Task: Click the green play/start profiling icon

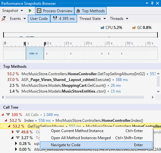Action: pyautogui.click(x=30, y=11)
